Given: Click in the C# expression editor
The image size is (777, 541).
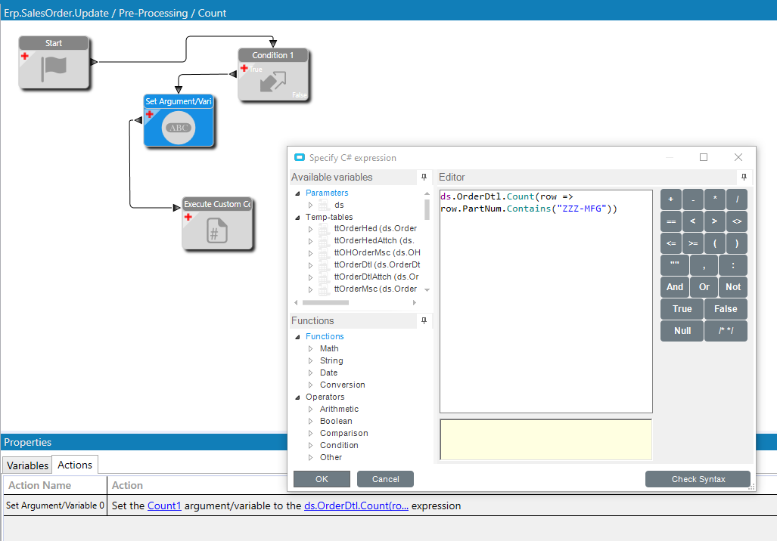Looking at the screenshot, I should pos(546,301).
